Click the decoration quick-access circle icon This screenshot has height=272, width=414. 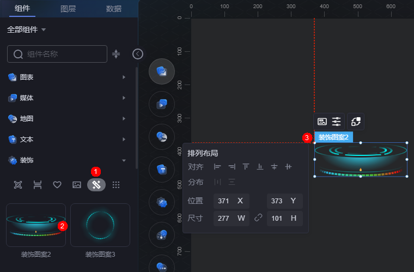(x=162, y=202)
